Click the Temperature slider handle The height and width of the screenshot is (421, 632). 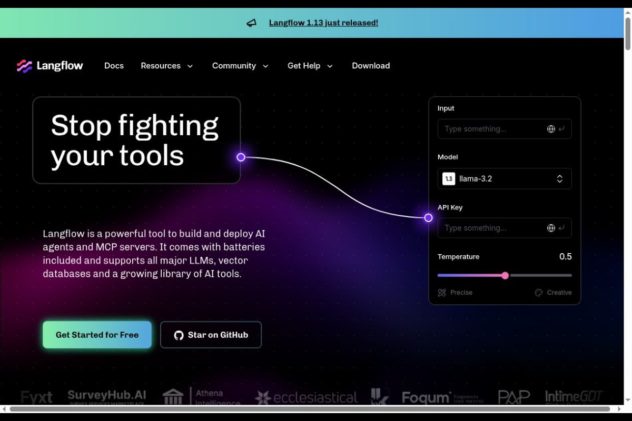point(505,275)
